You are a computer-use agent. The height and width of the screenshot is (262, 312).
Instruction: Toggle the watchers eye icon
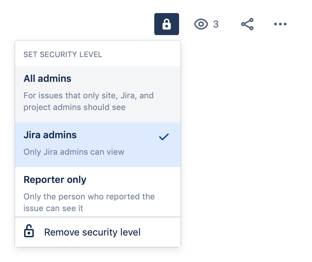(x=201, y=24)
